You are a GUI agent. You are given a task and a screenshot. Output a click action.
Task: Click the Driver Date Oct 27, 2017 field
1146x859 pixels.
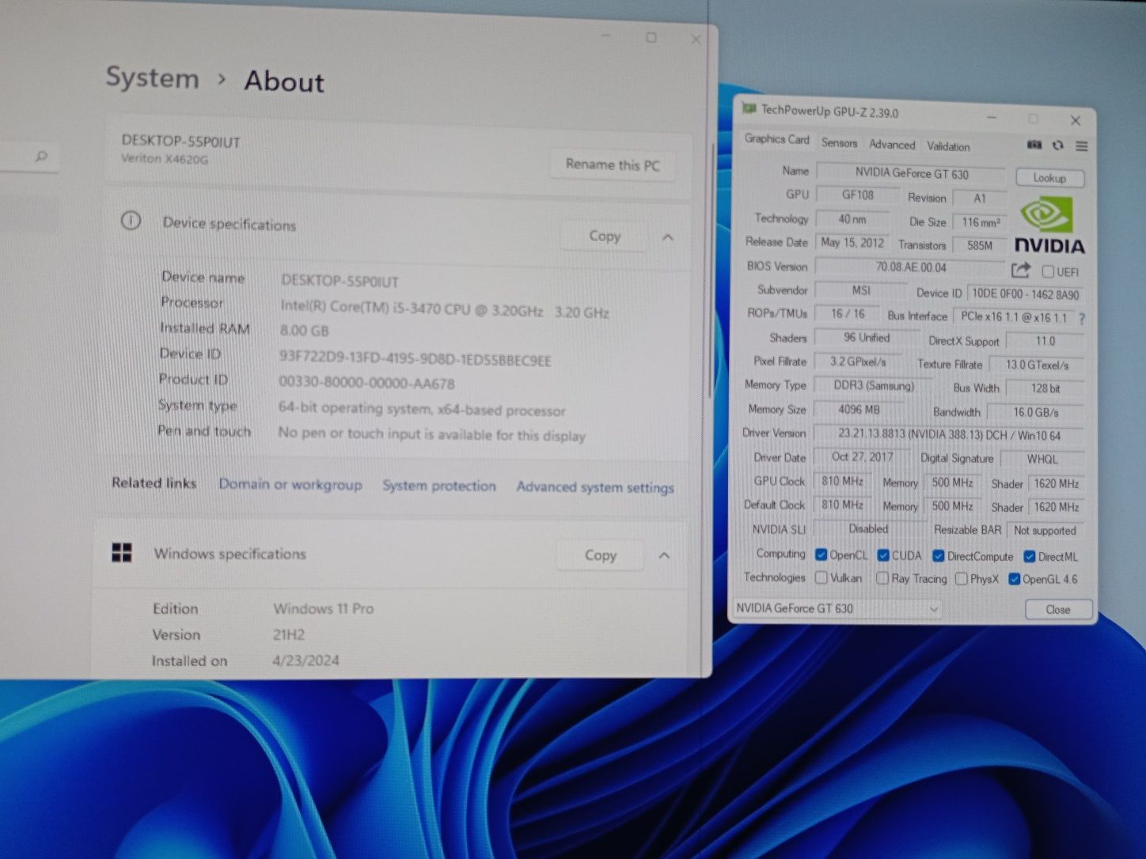(x=862, y=457)
